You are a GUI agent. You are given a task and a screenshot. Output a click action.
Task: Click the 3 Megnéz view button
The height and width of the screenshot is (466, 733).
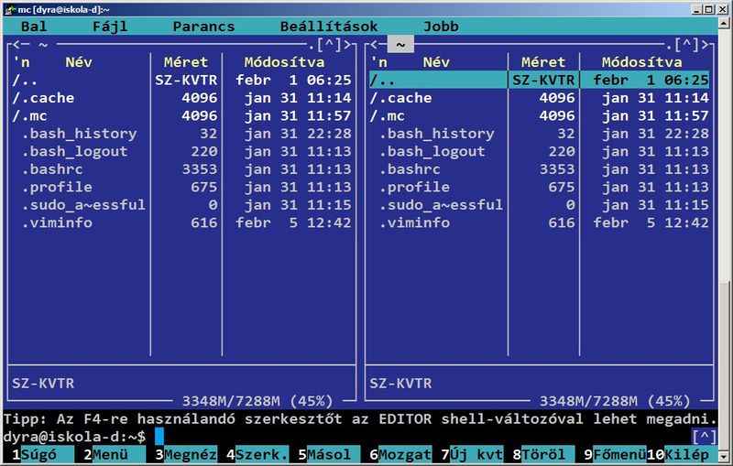(x=186, y=454)
